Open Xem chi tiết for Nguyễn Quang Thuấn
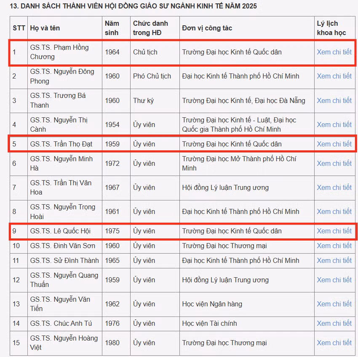 [334, 280]
